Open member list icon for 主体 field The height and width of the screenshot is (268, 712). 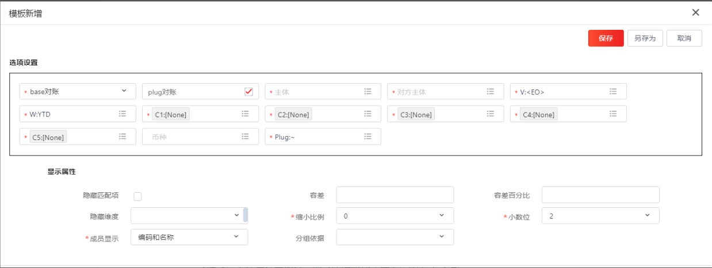(368, 91)
